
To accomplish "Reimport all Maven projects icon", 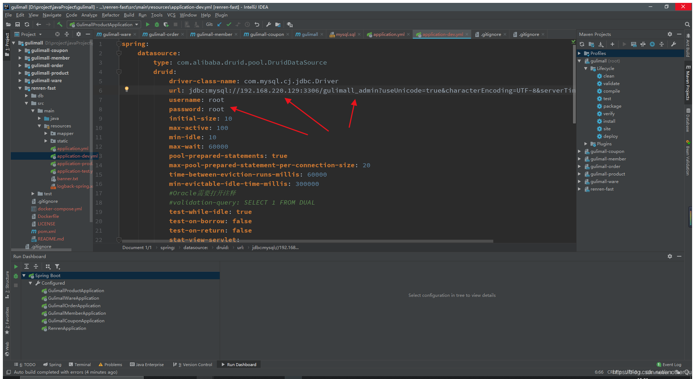I will (582, 44).
